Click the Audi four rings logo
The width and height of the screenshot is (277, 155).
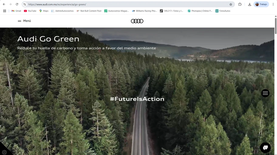coord(137,21)
